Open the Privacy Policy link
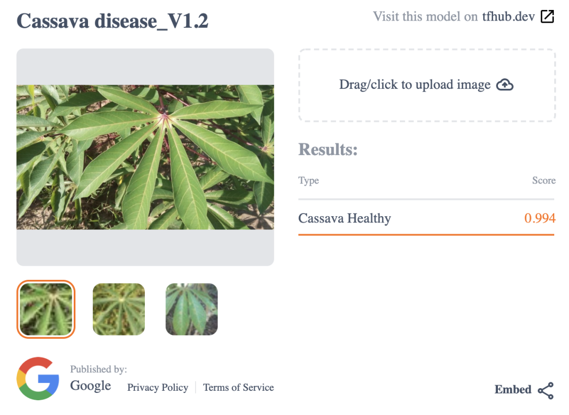The image size is (569, 415). pyautogui.click(x=158, y=388)
